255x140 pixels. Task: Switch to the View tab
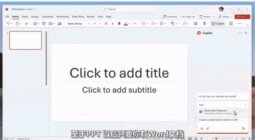pyautogui.click(x=100, y=16)
